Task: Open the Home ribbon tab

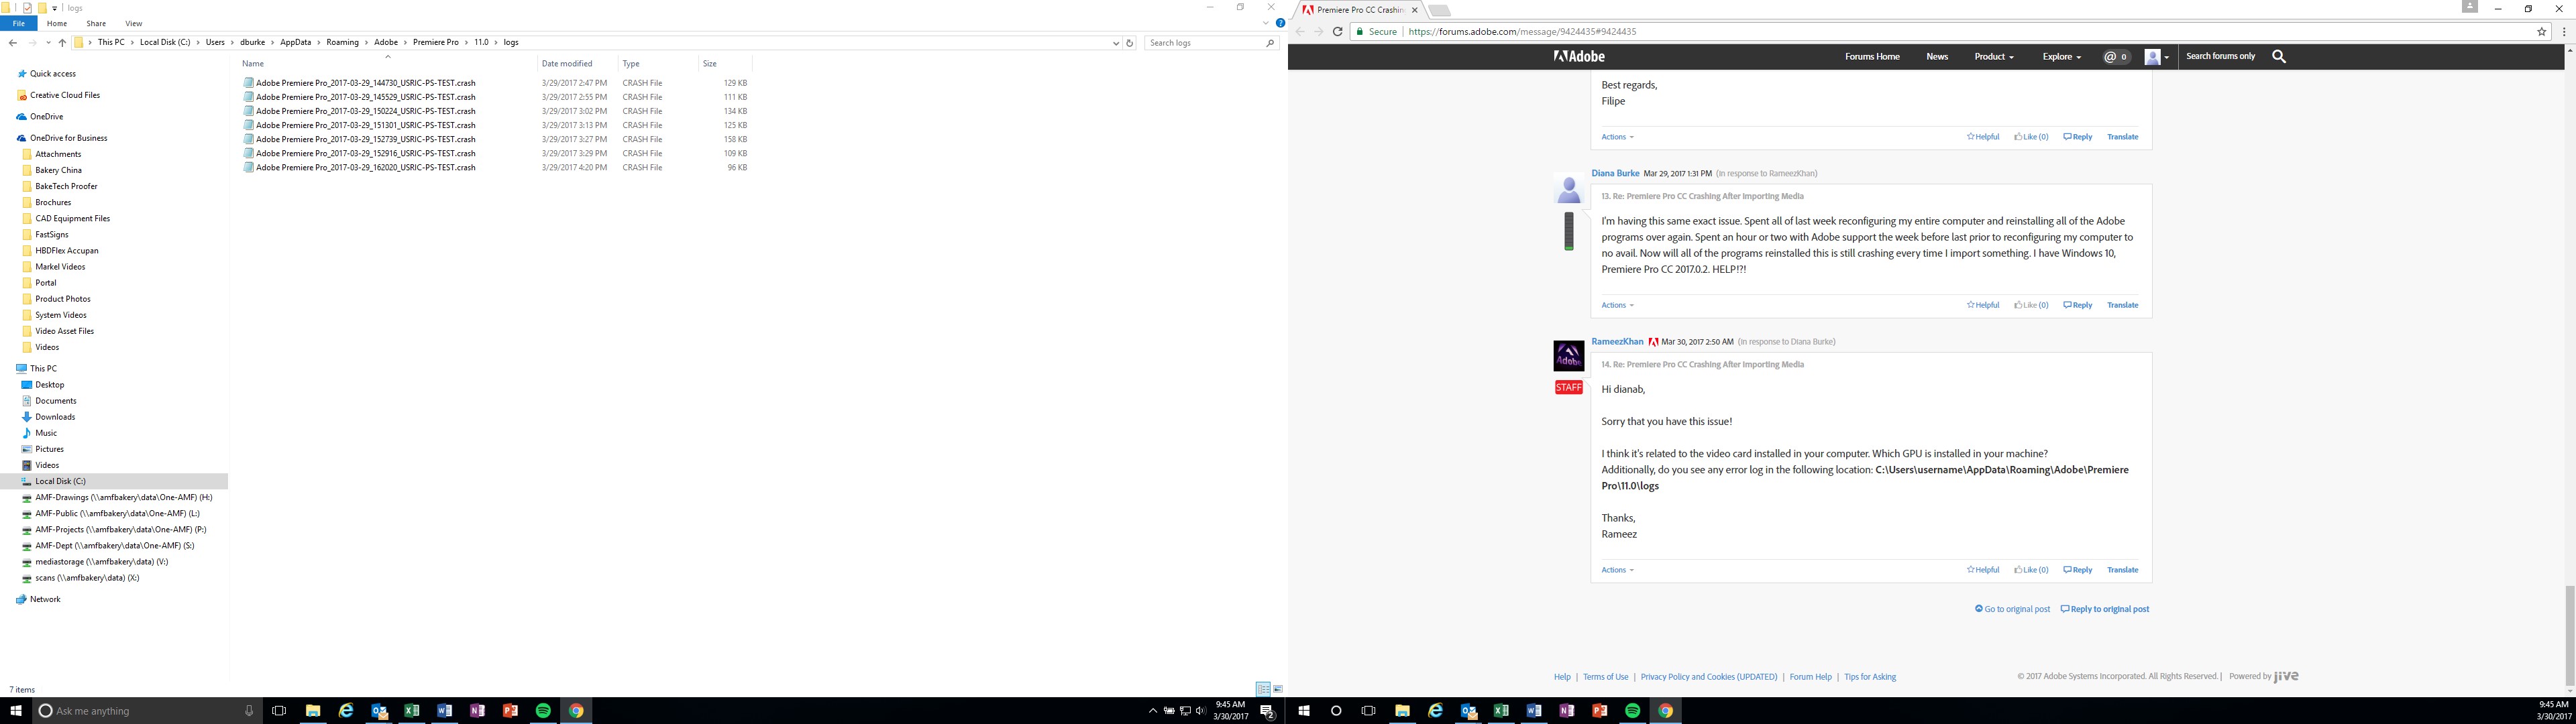Action: click(57, 23)
